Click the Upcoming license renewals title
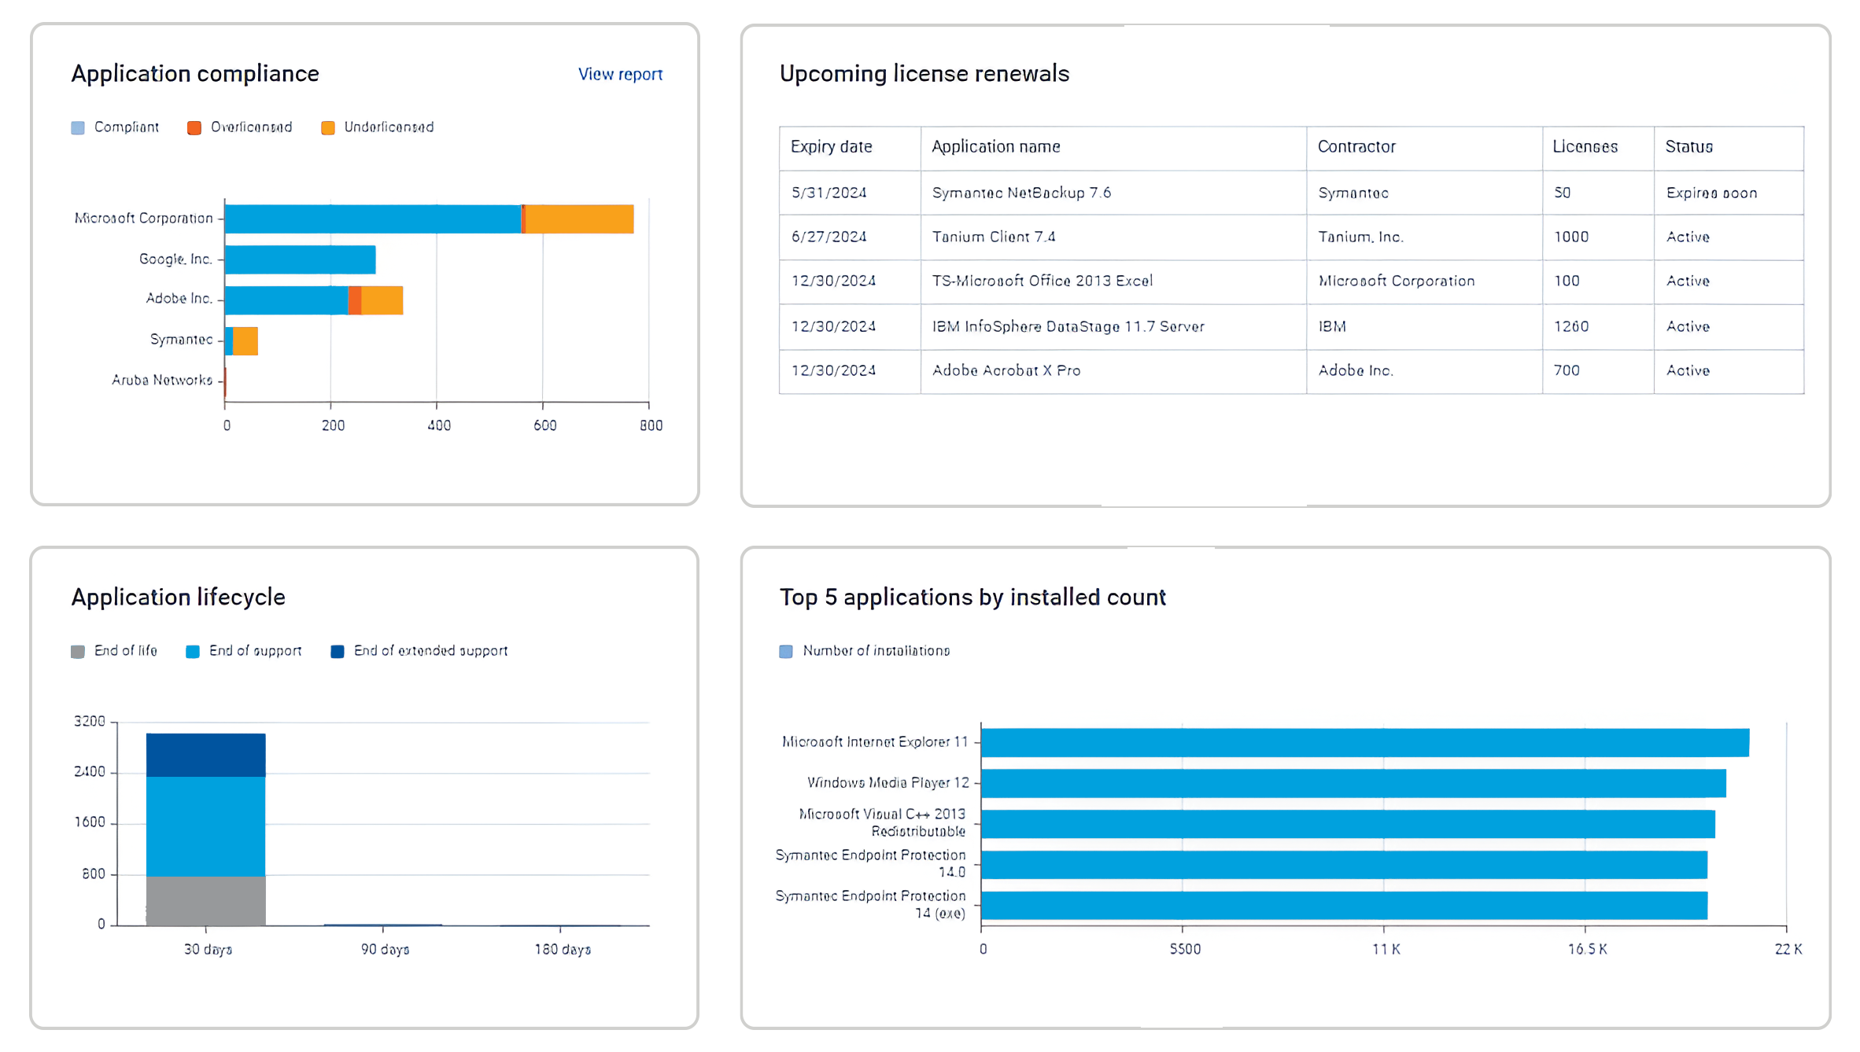 point(924,74)
